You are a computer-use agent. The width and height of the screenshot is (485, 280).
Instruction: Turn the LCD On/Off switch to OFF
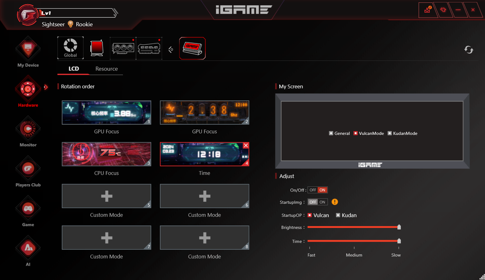click(313, 190)
